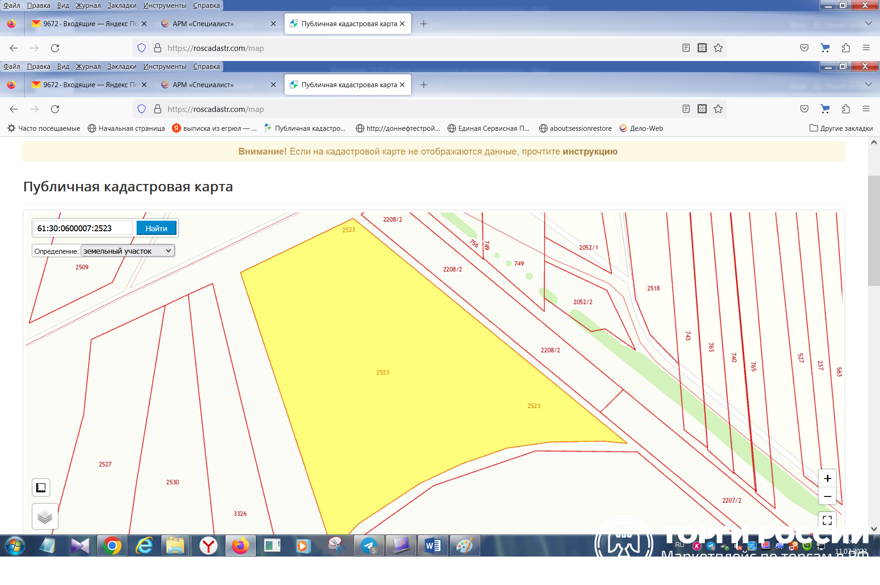The image size is (880, 585).
Task: Open Telegram from the taskbar
Action: pyautogui.click(x=368, y=546)
